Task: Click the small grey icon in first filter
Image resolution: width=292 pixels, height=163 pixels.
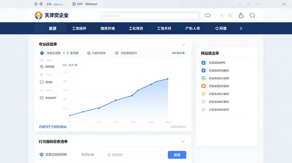Action: (64, 53)
